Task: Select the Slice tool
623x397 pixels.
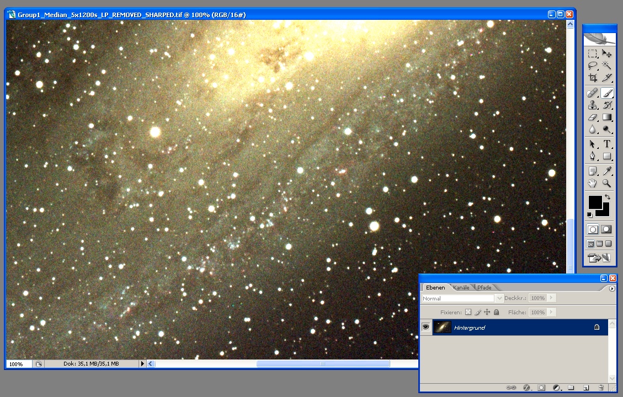Action: pos(606,78)
